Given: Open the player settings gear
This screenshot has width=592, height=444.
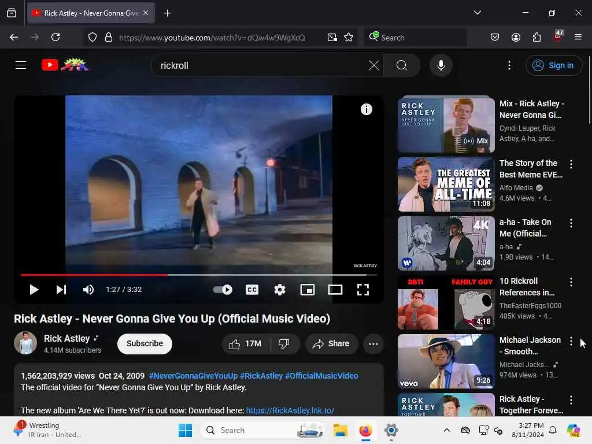Looking at the screenshot, I should [279, 290].
